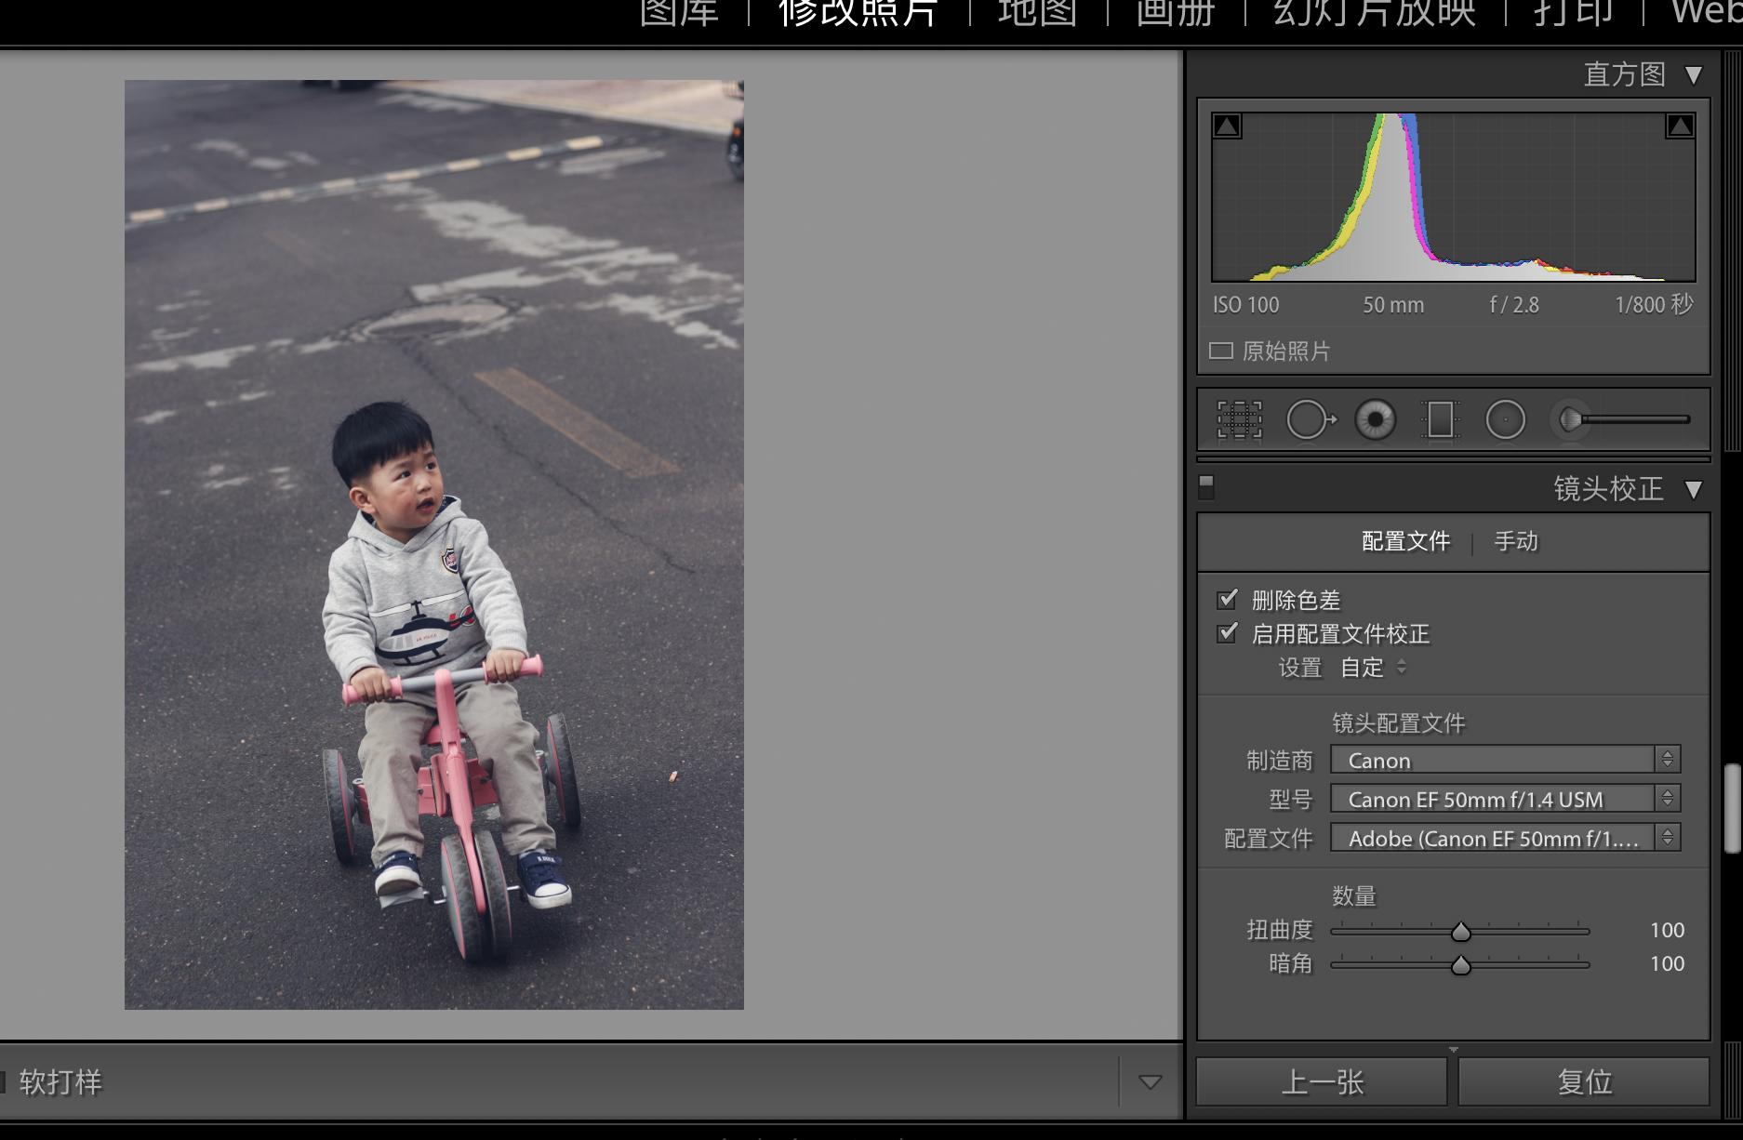Select the Radial Filter tool
1743x1140 pixels.
(1505, 420)
